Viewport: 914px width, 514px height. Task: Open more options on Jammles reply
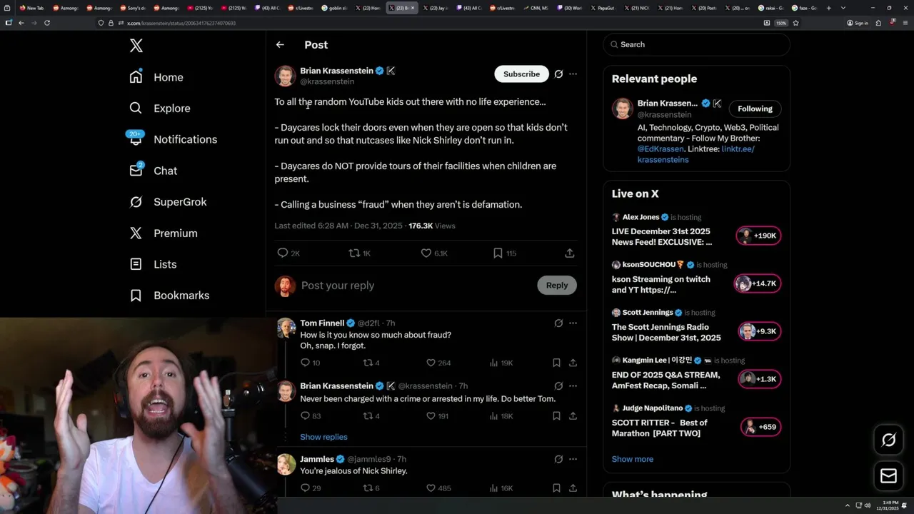(x=573, y=459)
